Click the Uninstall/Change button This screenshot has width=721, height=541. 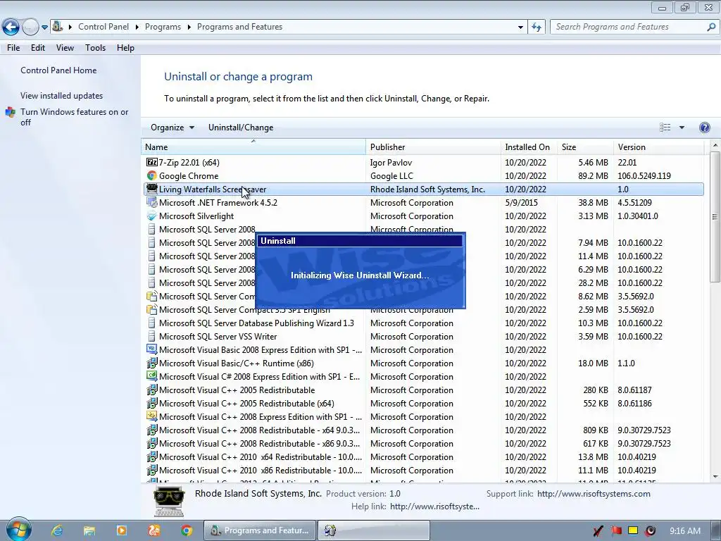coord(241,128)
